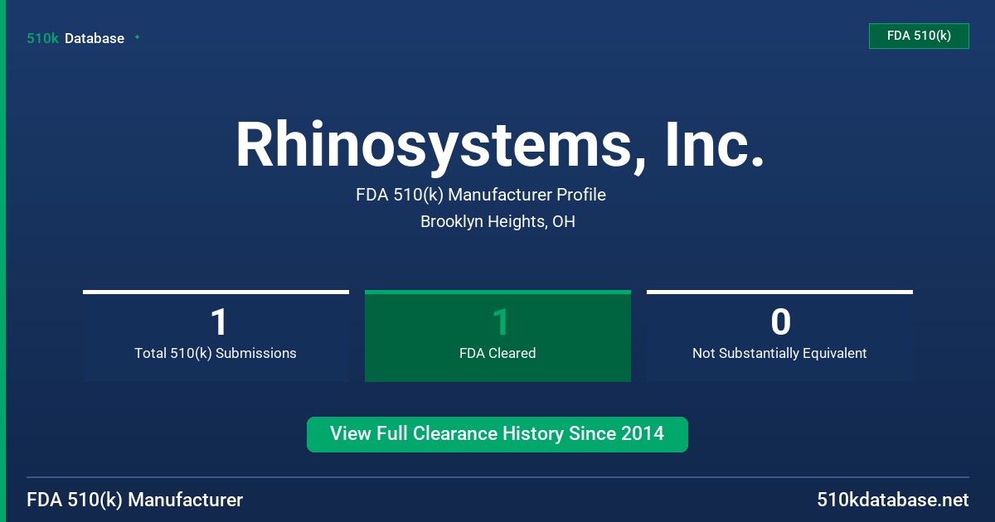Click the FDA 510(k) badge
The image size is (995, 522).
coord(919,36)
